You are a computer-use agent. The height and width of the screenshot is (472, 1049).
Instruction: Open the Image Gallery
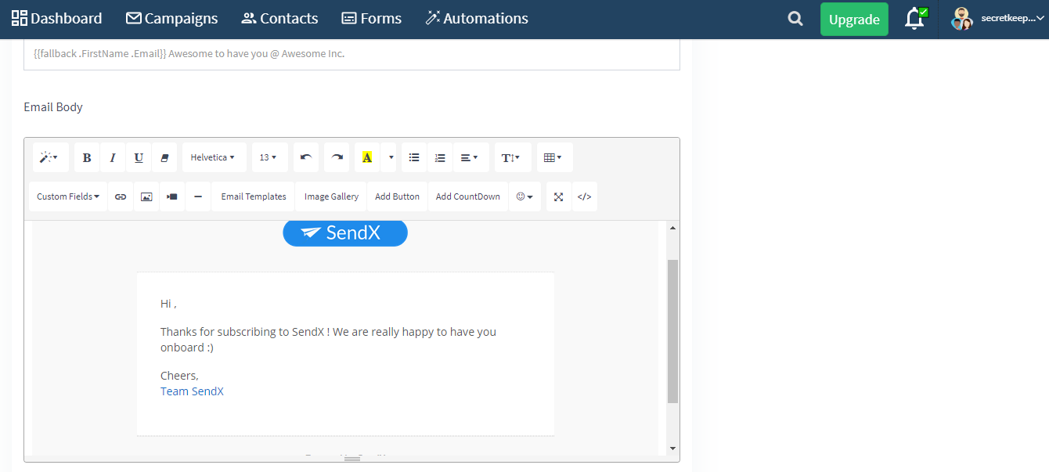332,196
